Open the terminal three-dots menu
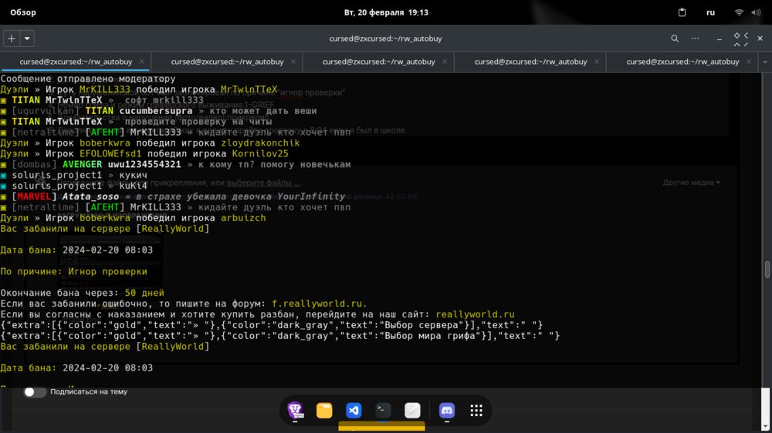 (695, 39)
